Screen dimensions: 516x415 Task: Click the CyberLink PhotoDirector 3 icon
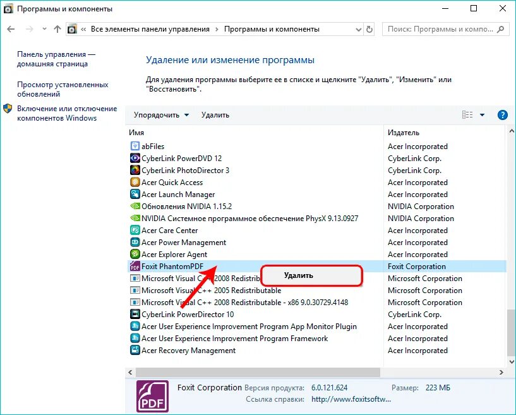[x=135, y=170]
